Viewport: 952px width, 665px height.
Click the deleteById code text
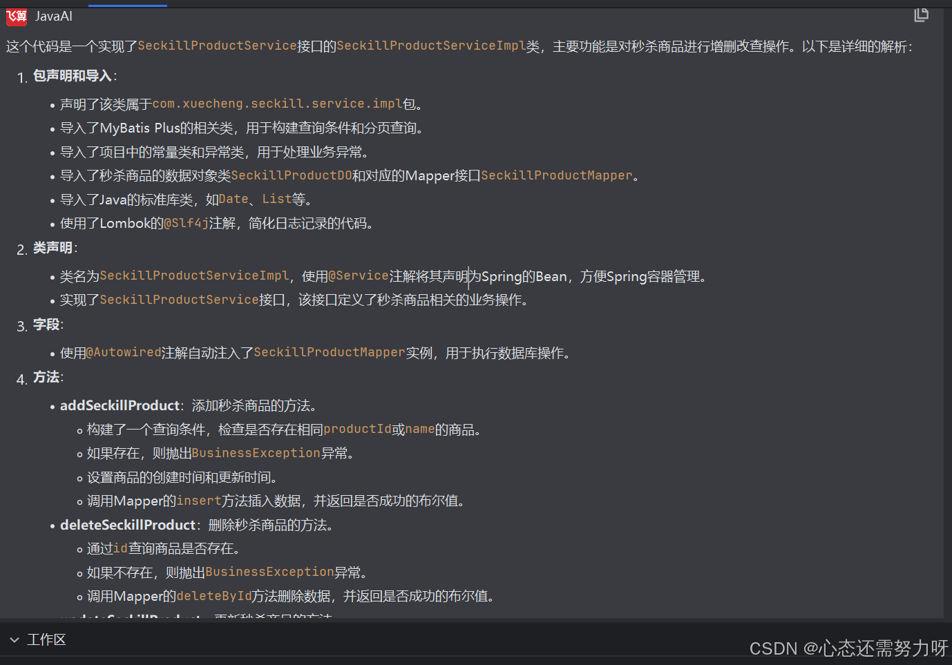click(214, 596)
